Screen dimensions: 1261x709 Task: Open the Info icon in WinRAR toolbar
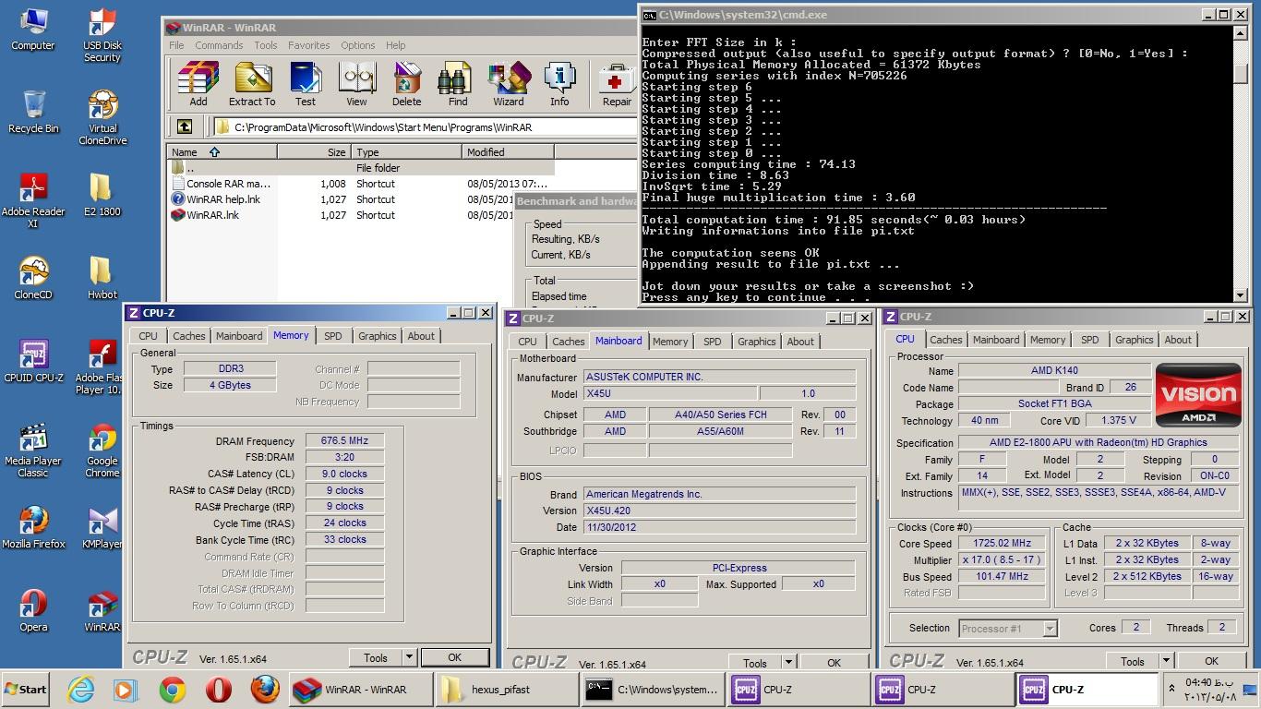coord(559,84)
